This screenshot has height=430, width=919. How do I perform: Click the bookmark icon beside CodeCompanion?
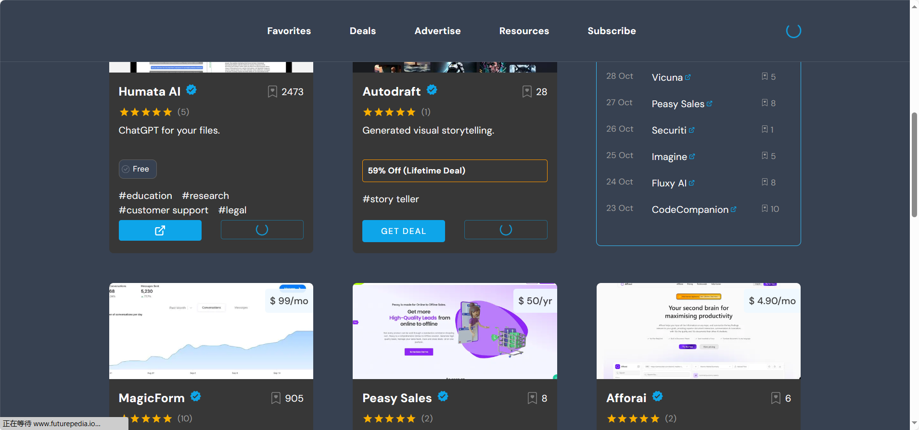point(765,209)
